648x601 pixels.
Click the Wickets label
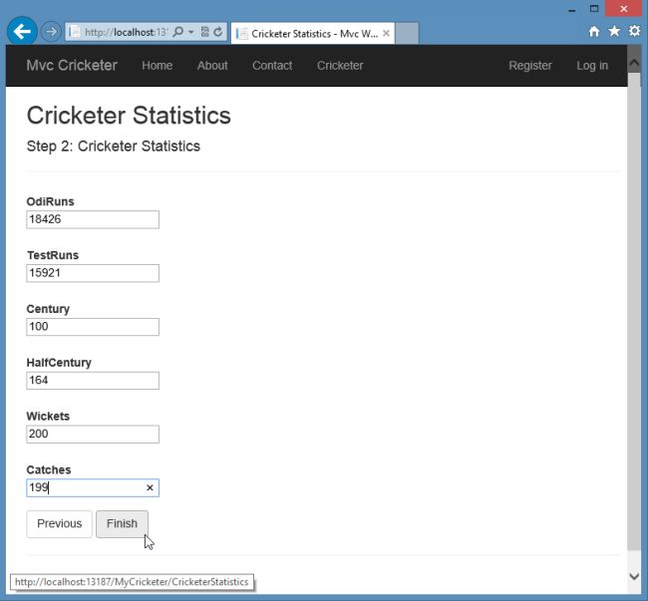48,417
